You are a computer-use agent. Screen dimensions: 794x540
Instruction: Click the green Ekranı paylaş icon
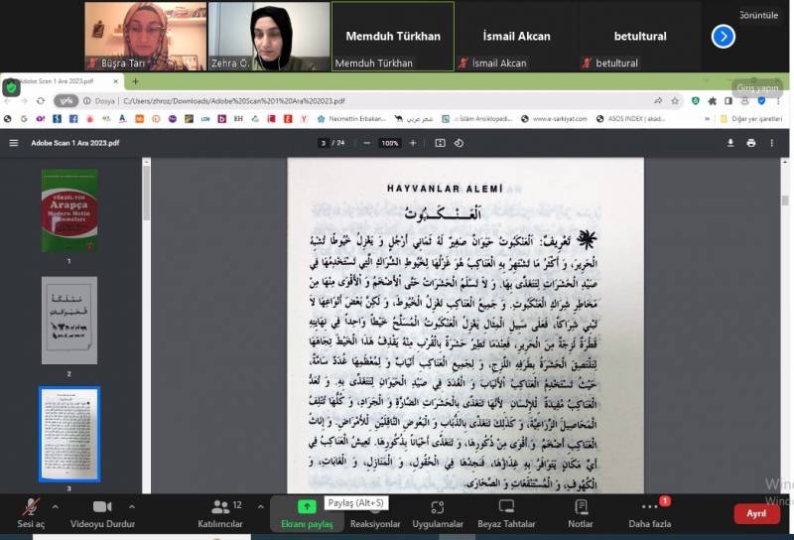pos(307,507)
